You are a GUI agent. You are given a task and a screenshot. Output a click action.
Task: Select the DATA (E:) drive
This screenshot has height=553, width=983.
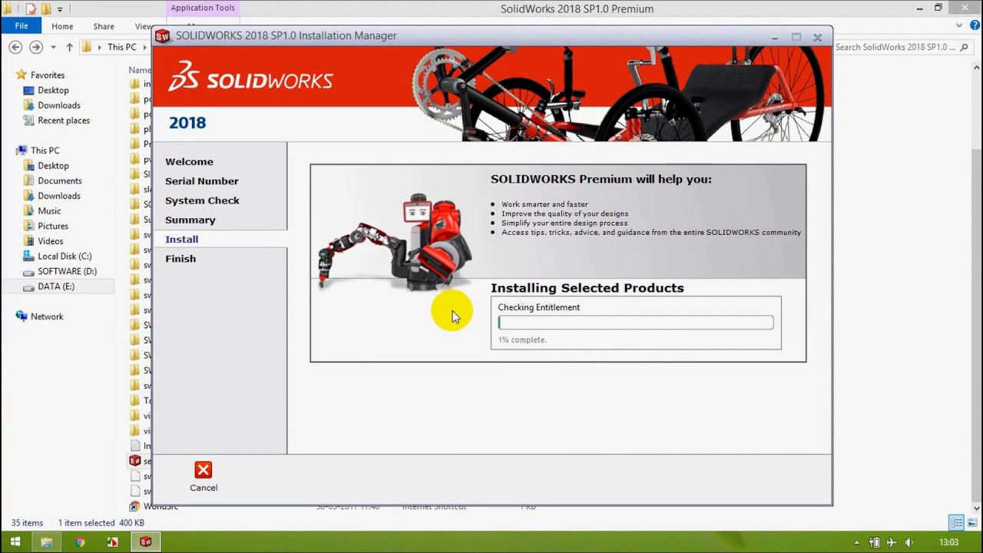[56, 286]
